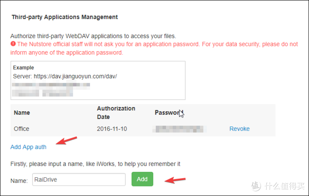Click the Add App auth link

point(28,147)
